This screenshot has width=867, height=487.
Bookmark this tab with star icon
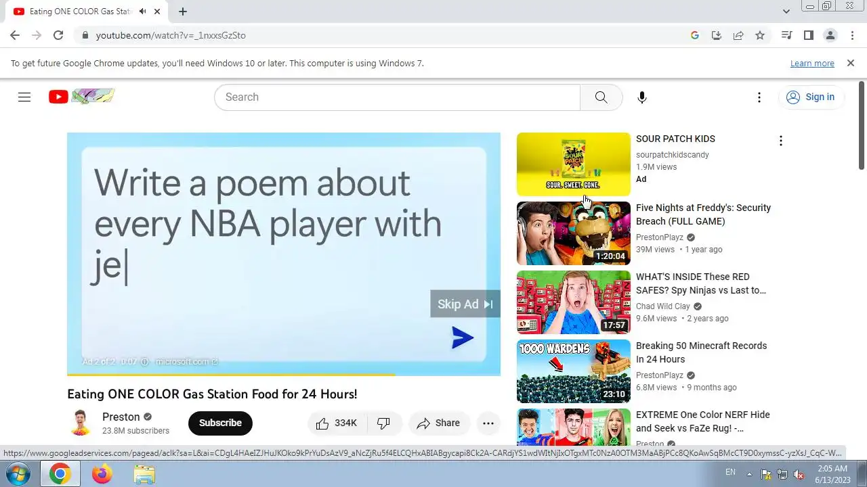[x=760, y=35]
